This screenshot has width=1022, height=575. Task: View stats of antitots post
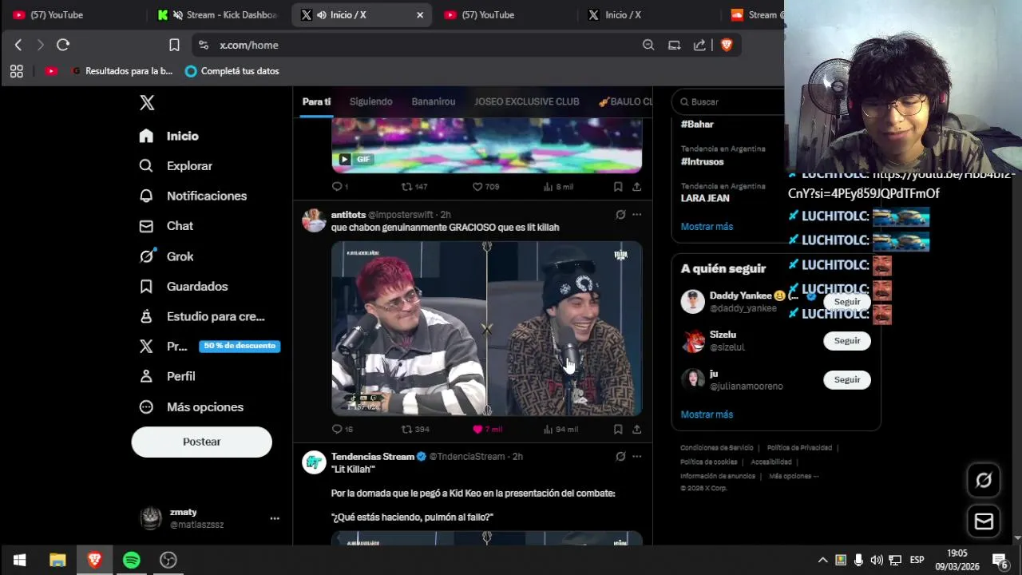click(560, 429)
